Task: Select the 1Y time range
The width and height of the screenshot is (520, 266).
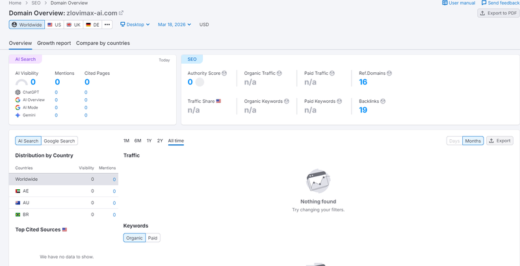Action: [x=149, y=140]
